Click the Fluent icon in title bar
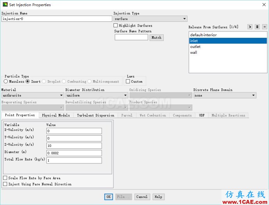 (5, 5)
